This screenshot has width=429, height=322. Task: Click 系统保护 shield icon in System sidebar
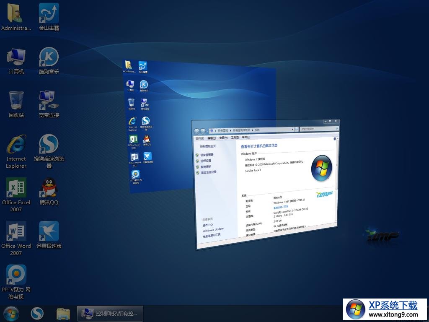198,167
